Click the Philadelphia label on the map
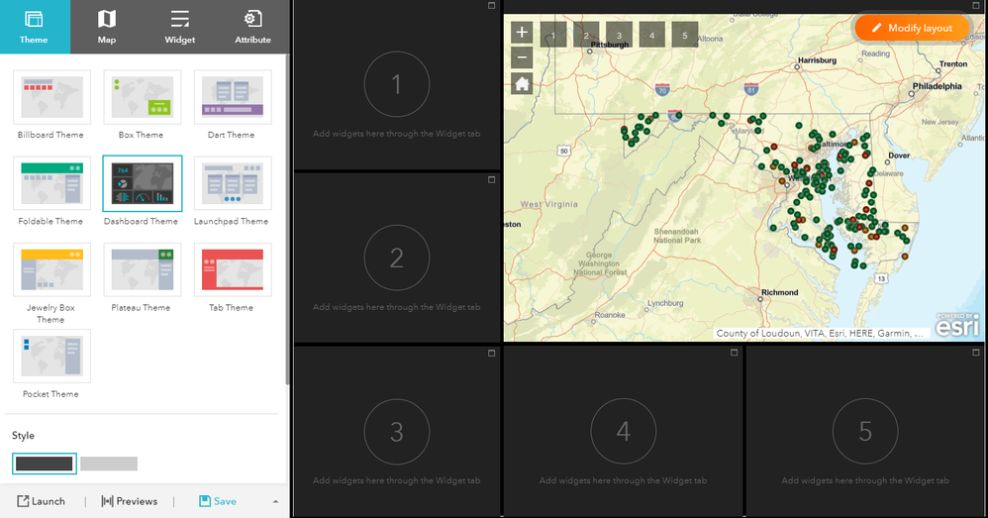This screenshot has width=988, height=518. click(x=937, y=86)
